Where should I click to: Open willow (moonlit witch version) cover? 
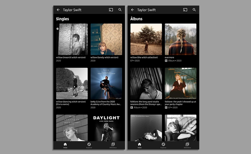[72, 39]
